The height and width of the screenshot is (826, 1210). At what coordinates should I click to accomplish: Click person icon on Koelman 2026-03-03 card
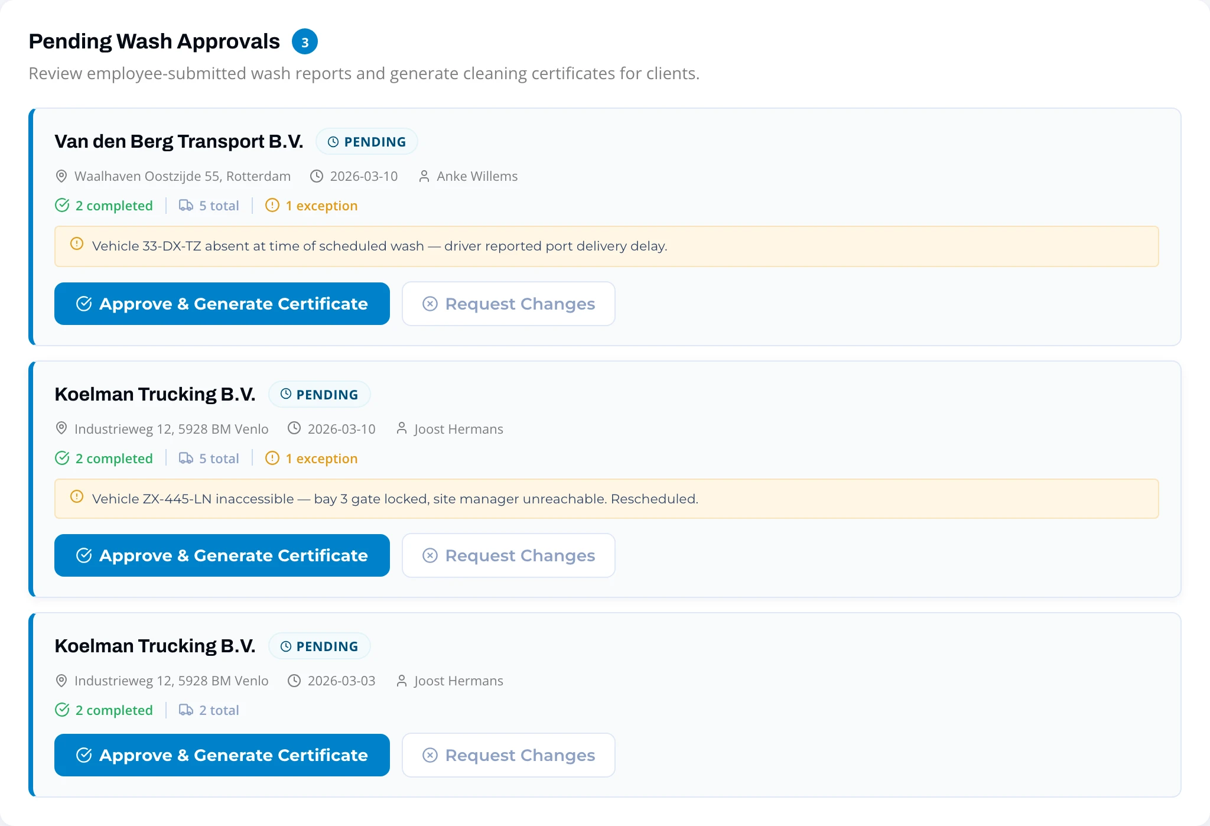click(x=402, y=681)
